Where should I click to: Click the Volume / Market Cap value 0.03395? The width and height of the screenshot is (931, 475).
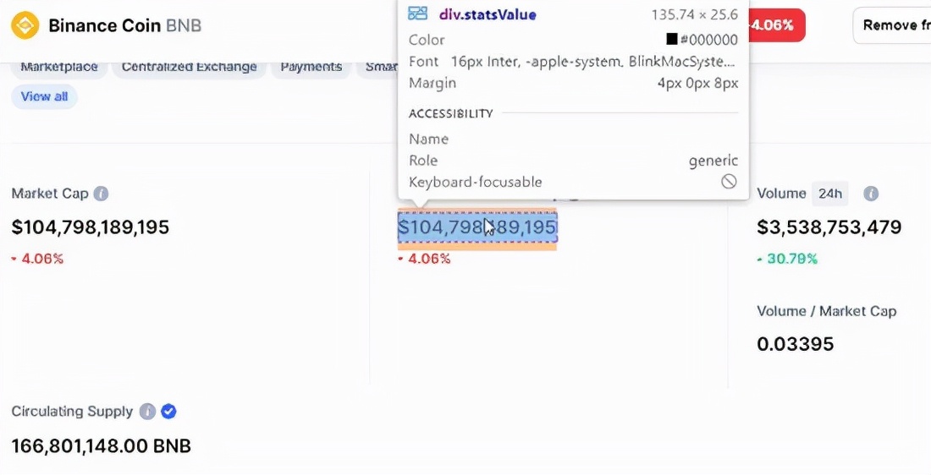pyautogui.click(x=796, y=344)
